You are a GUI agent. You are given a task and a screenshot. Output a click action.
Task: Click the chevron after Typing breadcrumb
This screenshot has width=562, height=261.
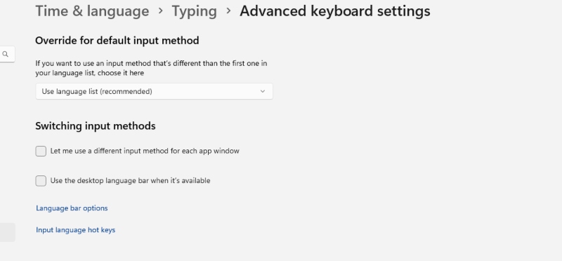pos(228,11)
